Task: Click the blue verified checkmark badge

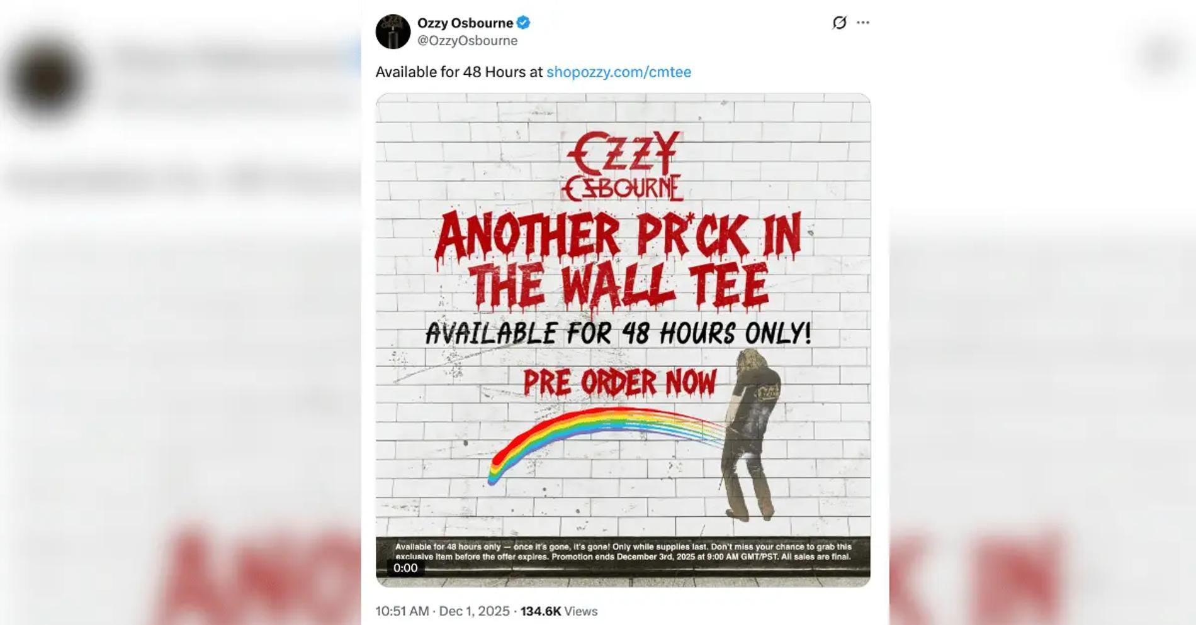Action: pyautogui.click(x=523, y=23)
